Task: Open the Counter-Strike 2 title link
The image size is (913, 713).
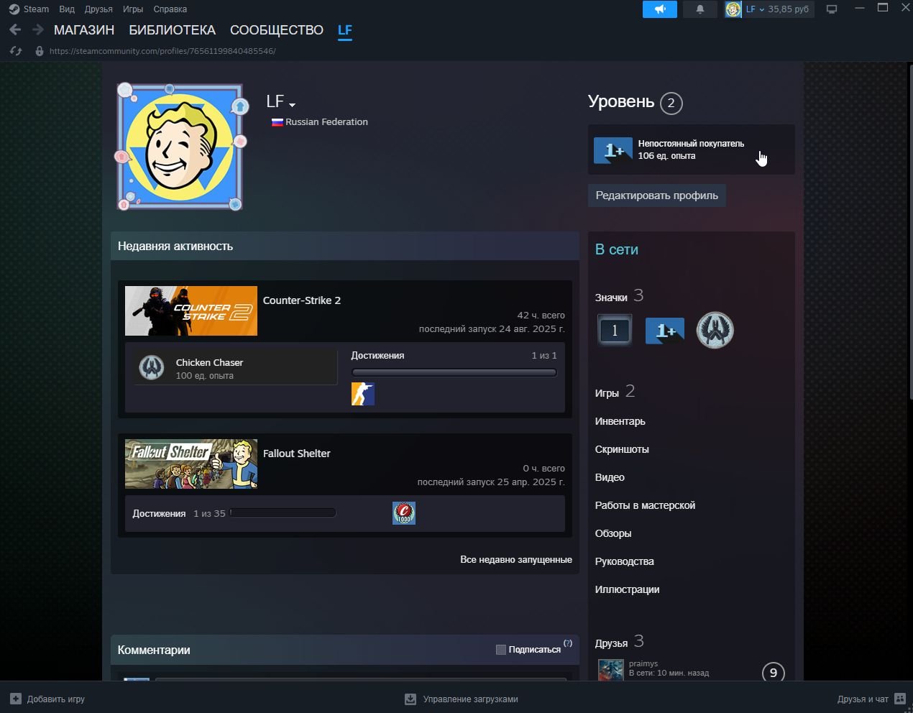Action: 302,300
